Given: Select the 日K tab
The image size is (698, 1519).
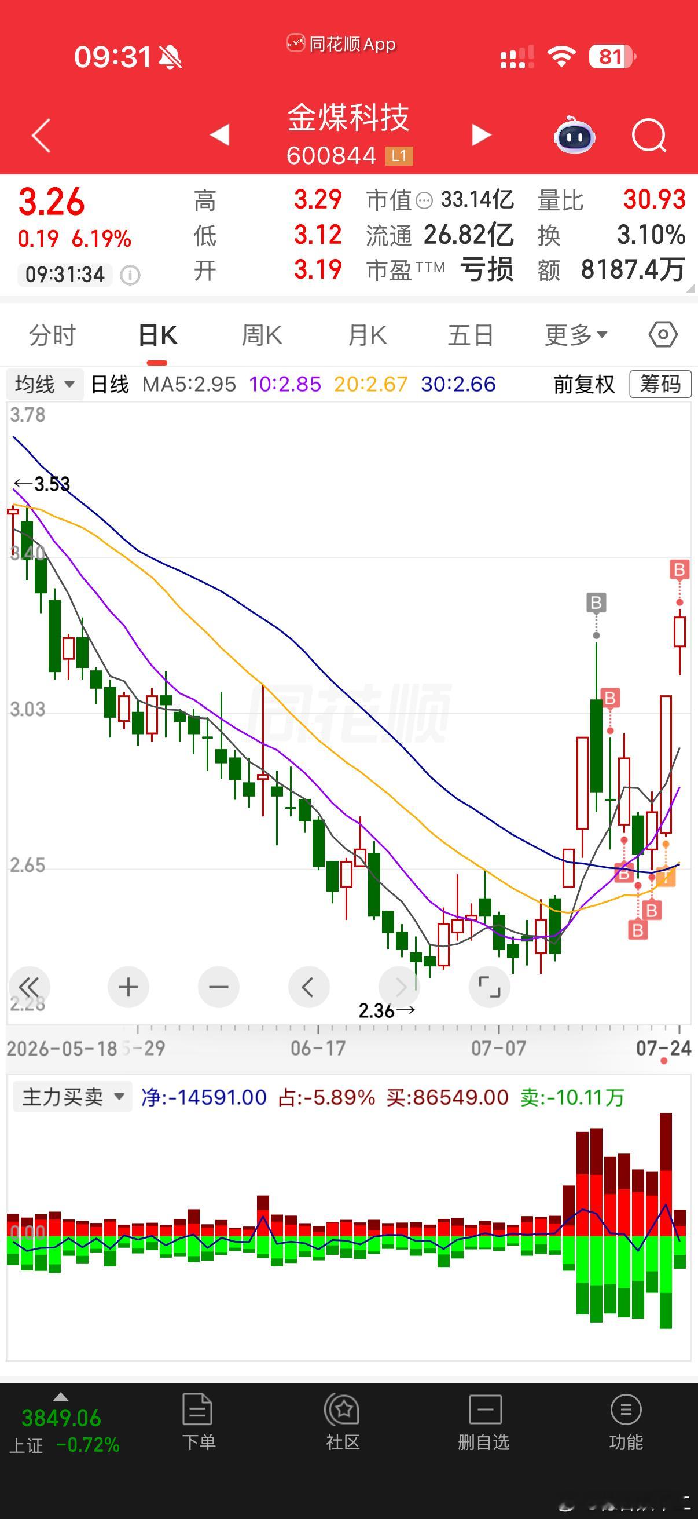Looking at the screenshot, I should 157,335.
